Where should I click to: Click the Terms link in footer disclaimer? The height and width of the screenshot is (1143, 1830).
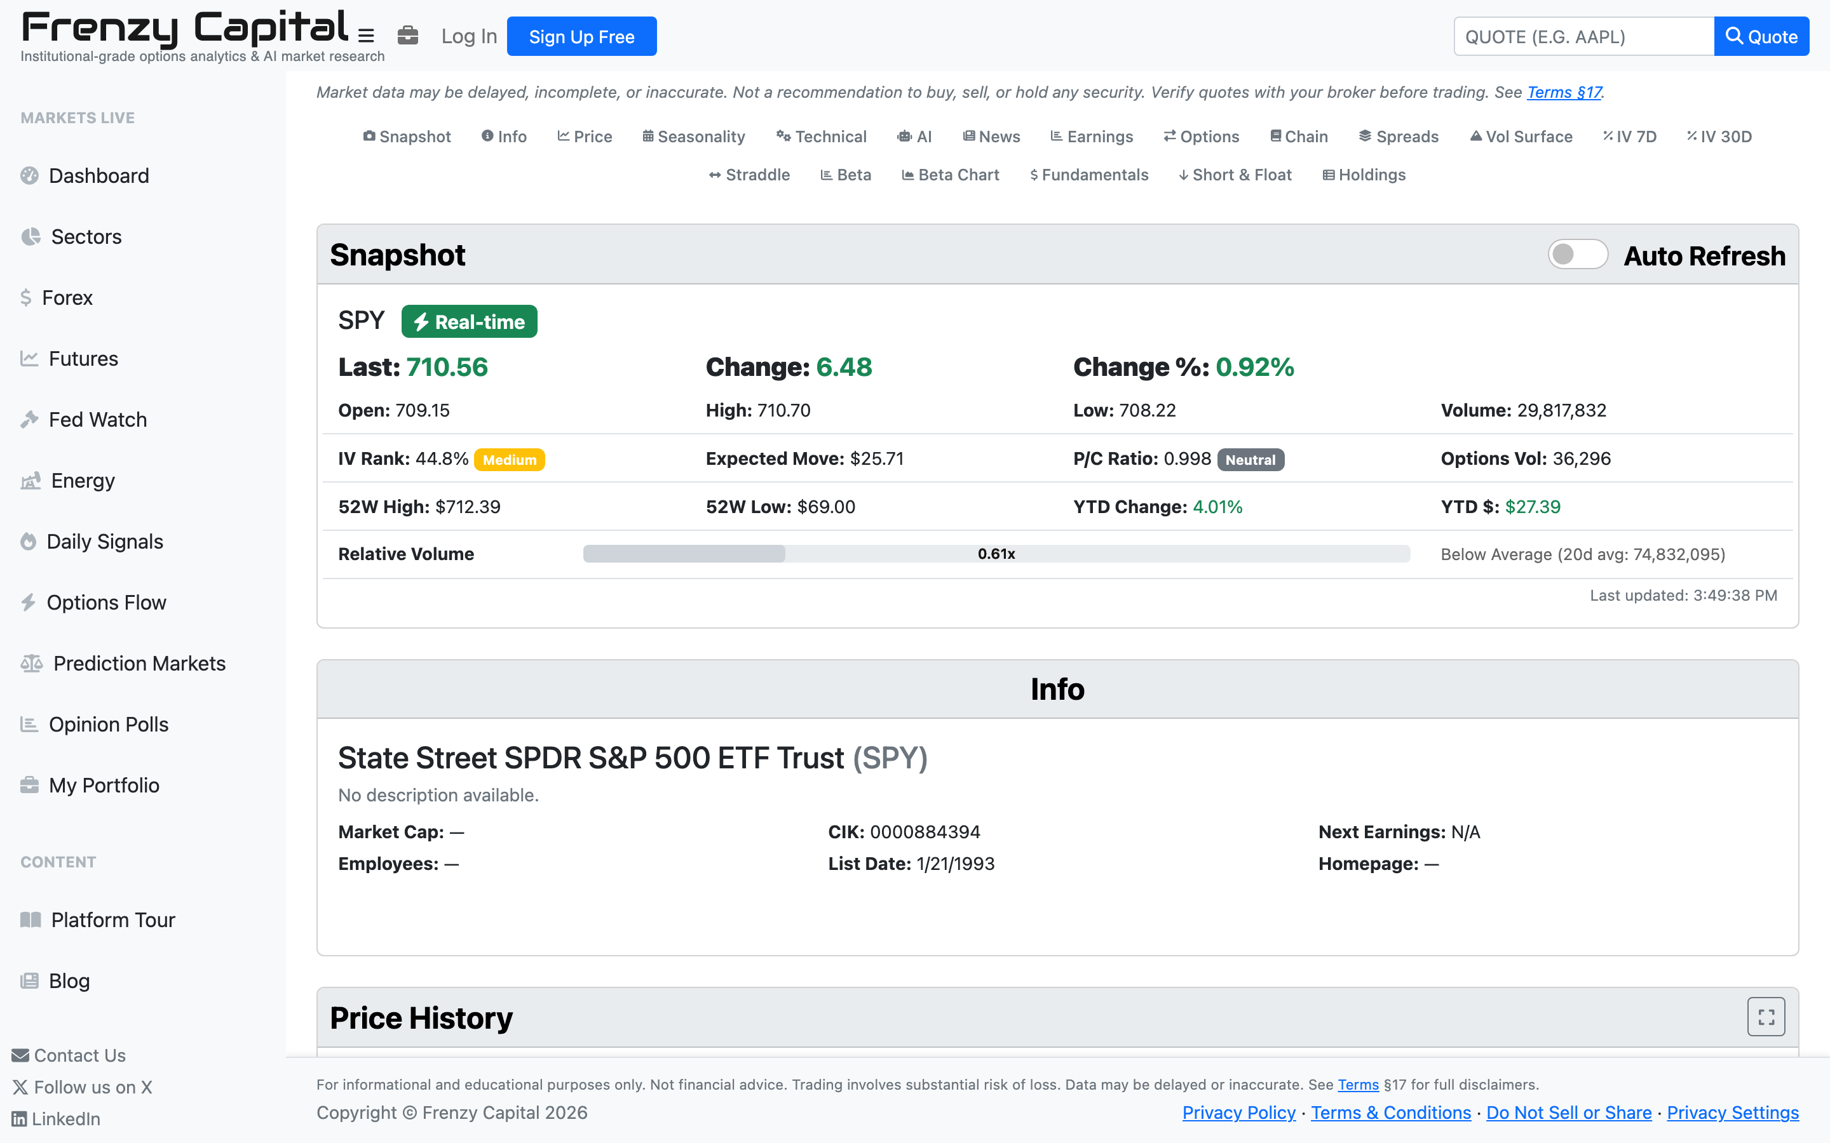[1358, 1085]
